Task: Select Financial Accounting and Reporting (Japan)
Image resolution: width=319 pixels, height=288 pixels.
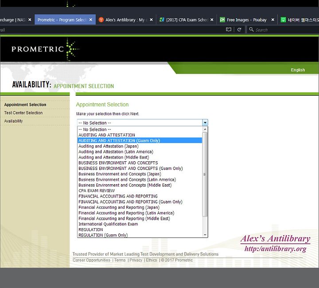Action: [x=140, y=207]
